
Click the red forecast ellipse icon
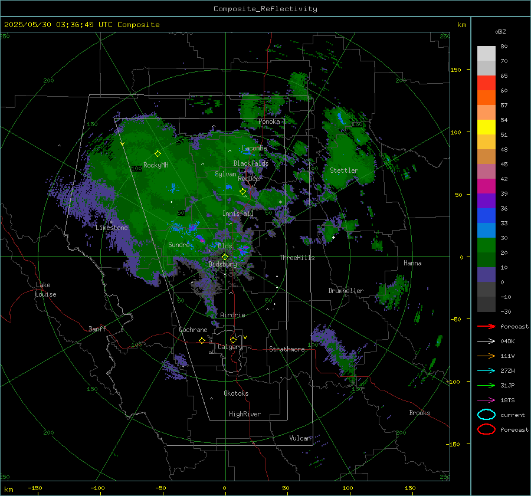[x=486, y=429]
